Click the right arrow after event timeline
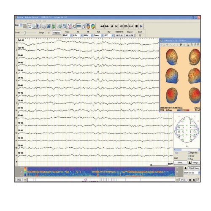The height and width of the screenshot is (211, 211). click(177, 180)
